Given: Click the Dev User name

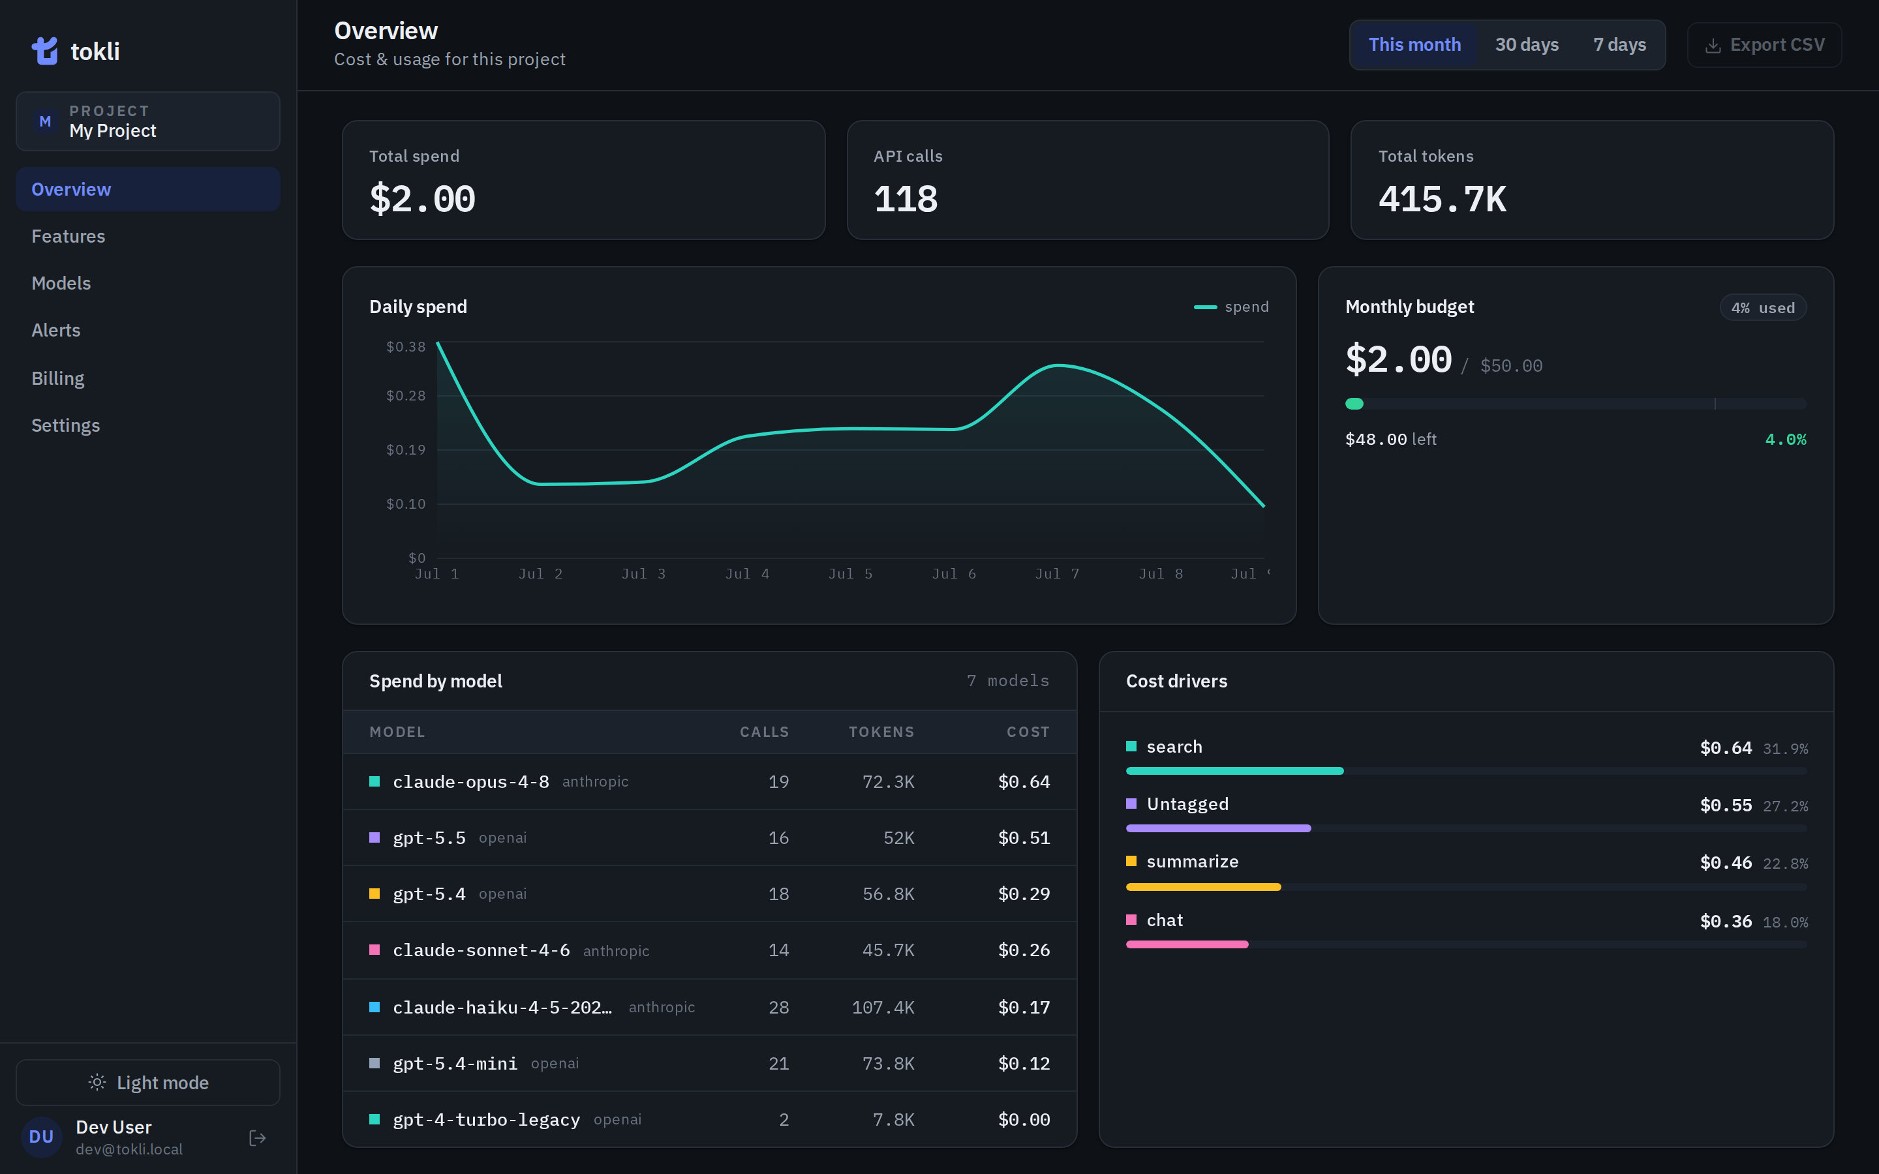Looking at the screenshot, I should (x=114, y=1126).
